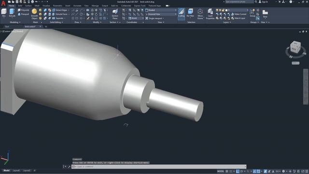
Task: Toggle MODEL space button in status bar
Action: point(221,171)
